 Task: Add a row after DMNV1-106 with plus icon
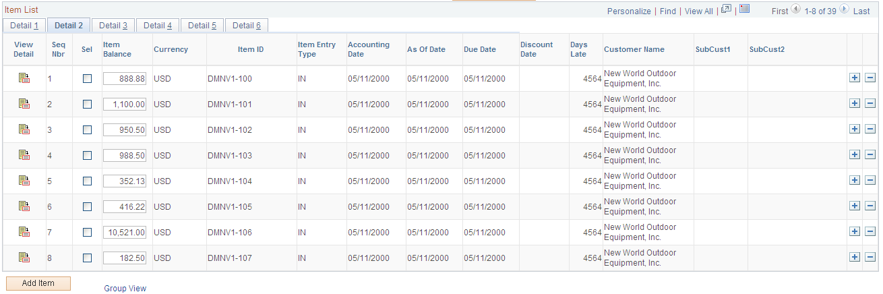(855, 232)
